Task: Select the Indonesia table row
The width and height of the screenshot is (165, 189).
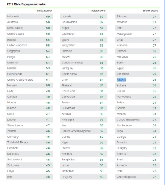Action: click(x=29, y=16)
